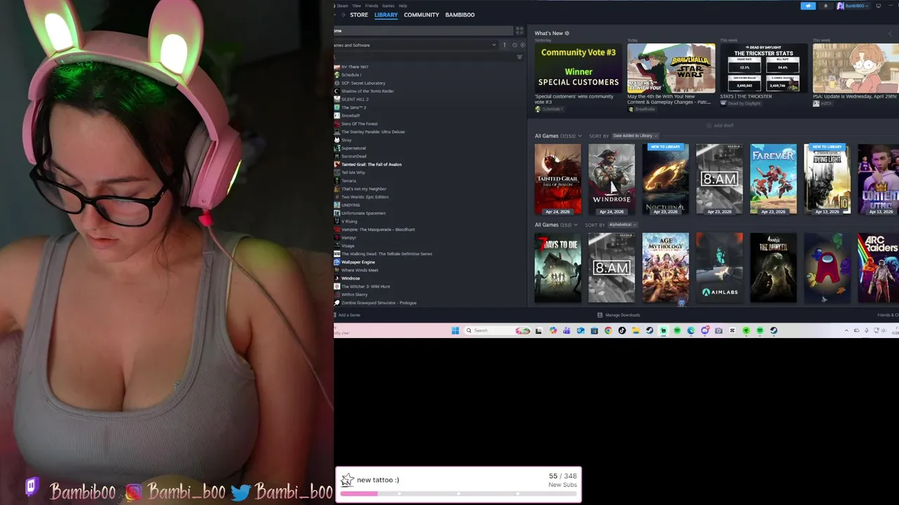Open Tainted Grail game cover

pos(558,179)
